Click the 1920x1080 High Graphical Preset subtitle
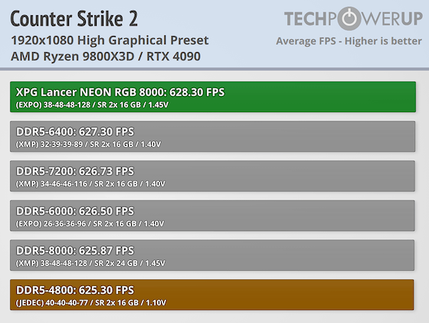429x323 pixels. (x=110, y=41)
